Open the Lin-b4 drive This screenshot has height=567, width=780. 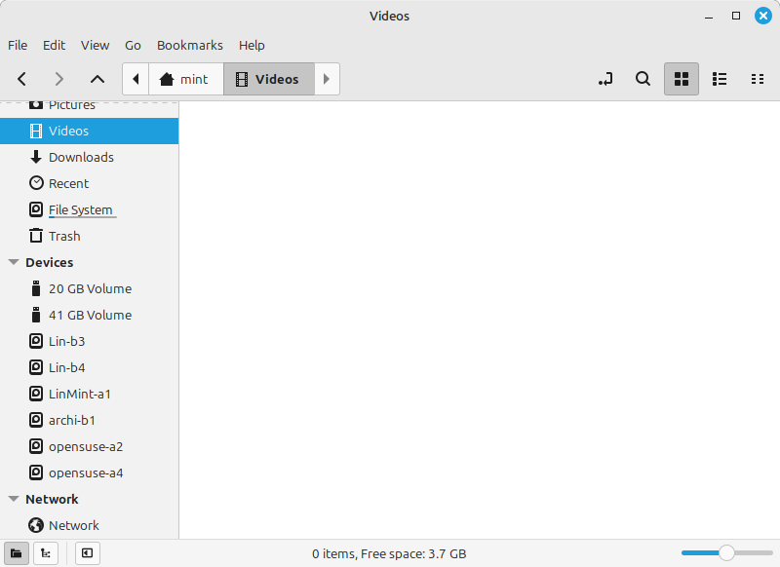(90, 368)
